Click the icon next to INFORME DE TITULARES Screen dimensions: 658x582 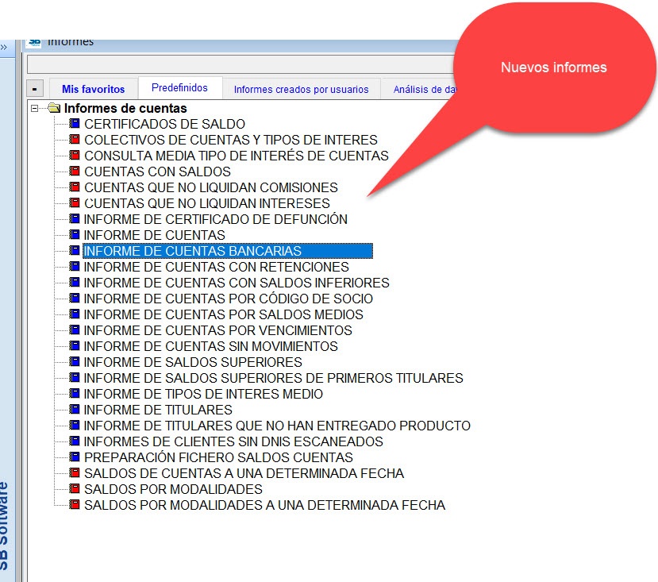[x=74, y=410]
